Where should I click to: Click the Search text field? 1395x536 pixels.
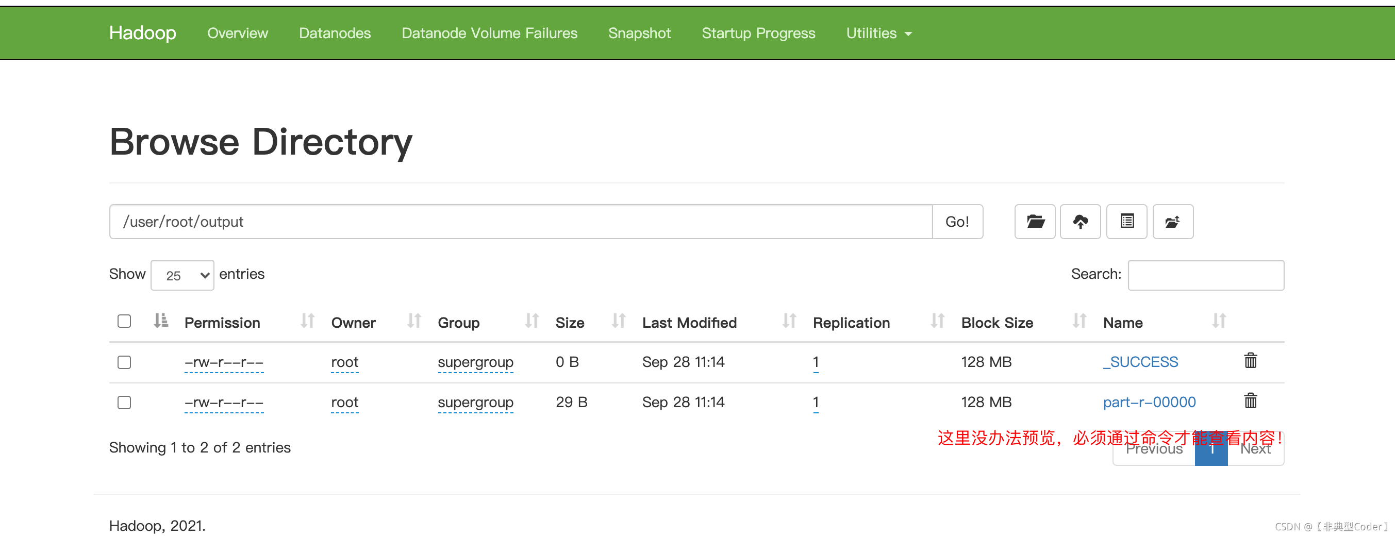[x=1205, y=275]
